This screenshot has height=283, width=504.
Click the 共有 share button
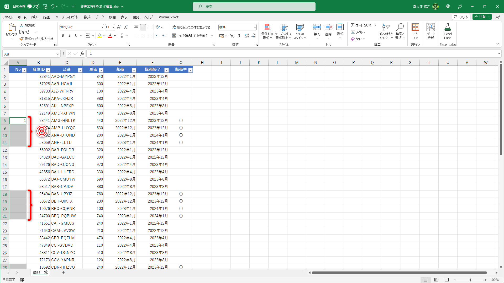pyautogui.click(x=480, y=17)
